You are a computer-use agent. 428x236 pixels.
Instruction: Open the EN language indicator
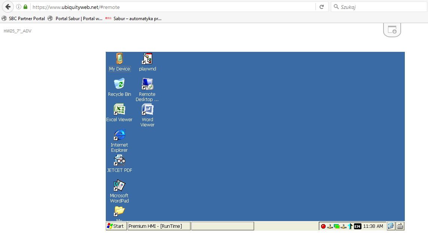[x=357, y=226]
